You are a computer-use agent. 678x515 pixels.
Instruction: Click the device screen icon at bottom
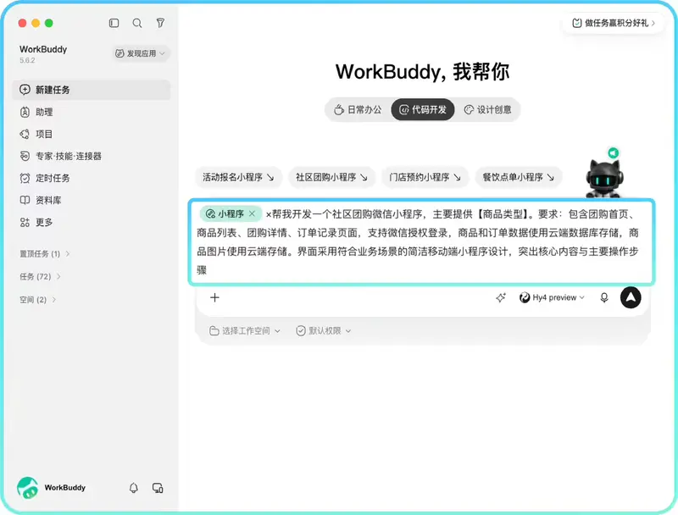158,488
